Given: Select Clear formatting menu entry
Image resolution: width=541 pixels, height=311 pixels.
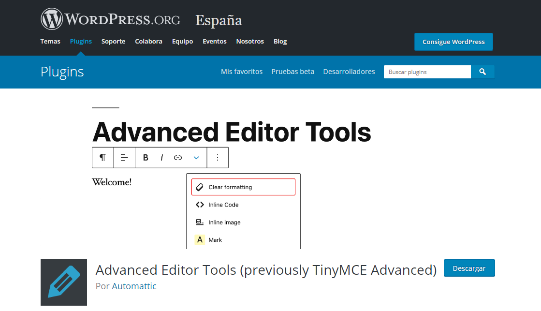Looking at the screenshot, I should click(243, 187).
